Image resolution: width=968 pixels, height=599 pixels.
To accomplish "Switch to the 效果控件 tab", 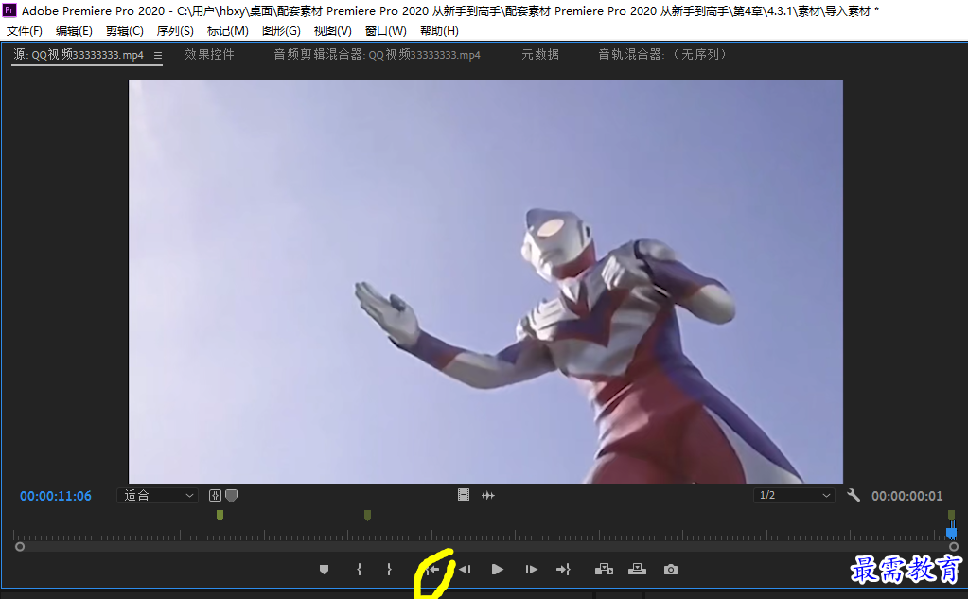I will click(x=209, y=54).
